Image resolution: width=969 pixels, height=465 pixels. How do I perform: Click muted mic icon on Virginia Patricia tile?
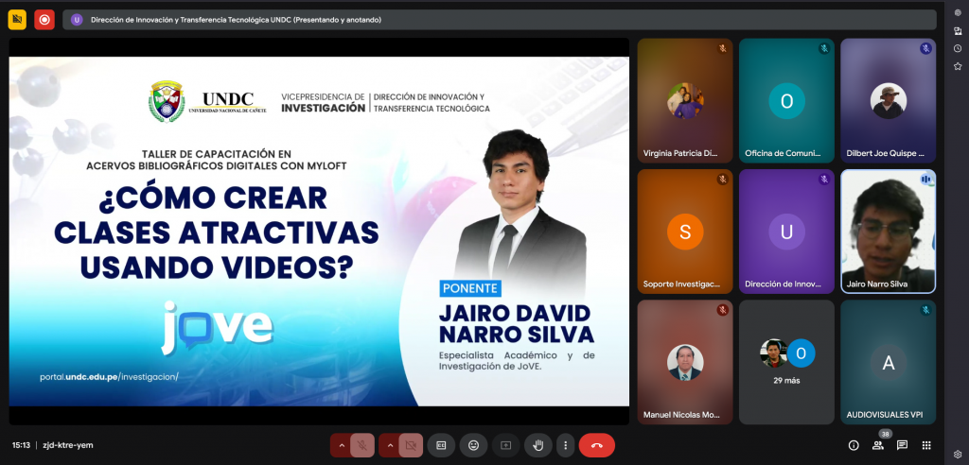[x=722, y=48]
